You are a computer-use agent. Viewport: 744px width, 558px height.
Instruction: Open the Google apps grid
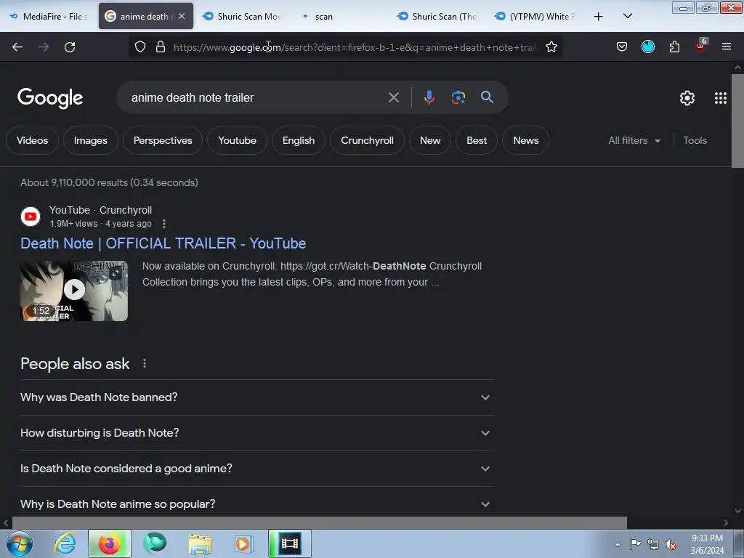click(x=720, y=98)
